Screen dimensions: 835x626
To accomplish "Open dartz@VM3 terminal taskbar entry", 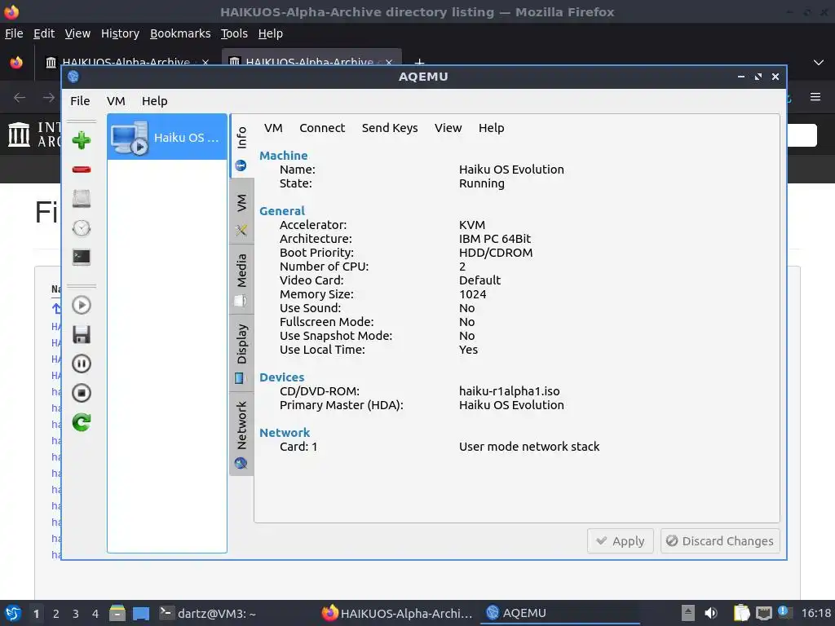I will click(x=208, y=613).
